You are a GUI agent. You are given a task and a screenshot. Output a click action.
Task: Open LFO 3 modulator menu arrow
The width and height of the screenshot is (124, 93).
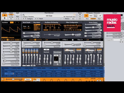click(33, 74)
